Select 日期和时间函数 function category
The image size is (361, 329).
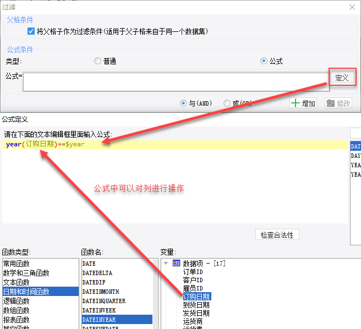tap(41, 292)
